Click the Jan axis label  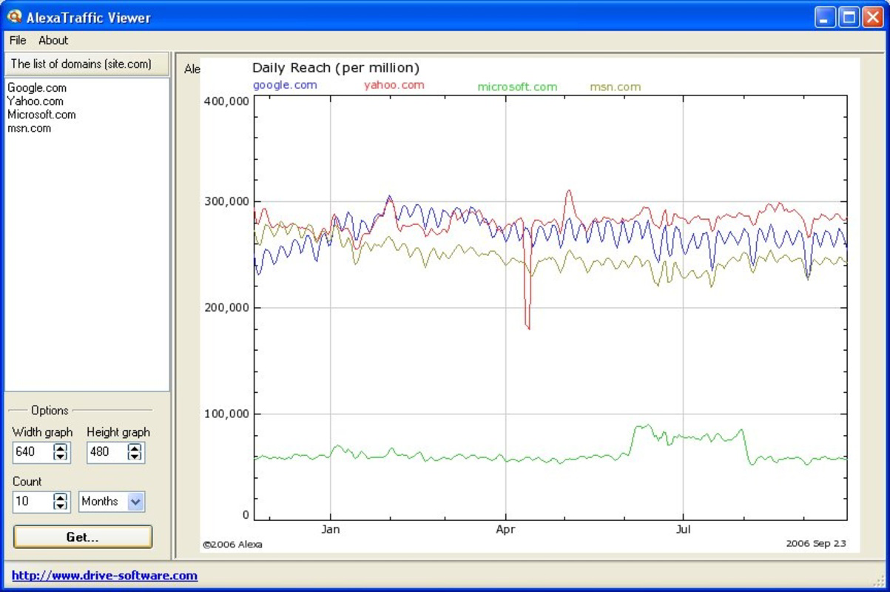click(330, 529)
